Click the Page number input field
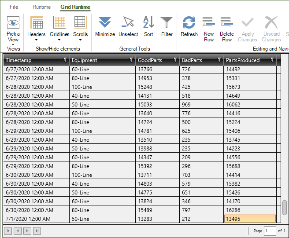Image resolution: width=289 pixels, height=238 pixels. pos(269,231)
